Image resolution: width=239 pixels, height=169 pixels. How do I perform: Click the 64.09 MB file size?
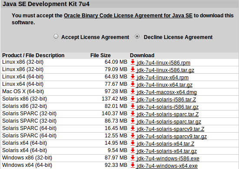coord(116,62)
